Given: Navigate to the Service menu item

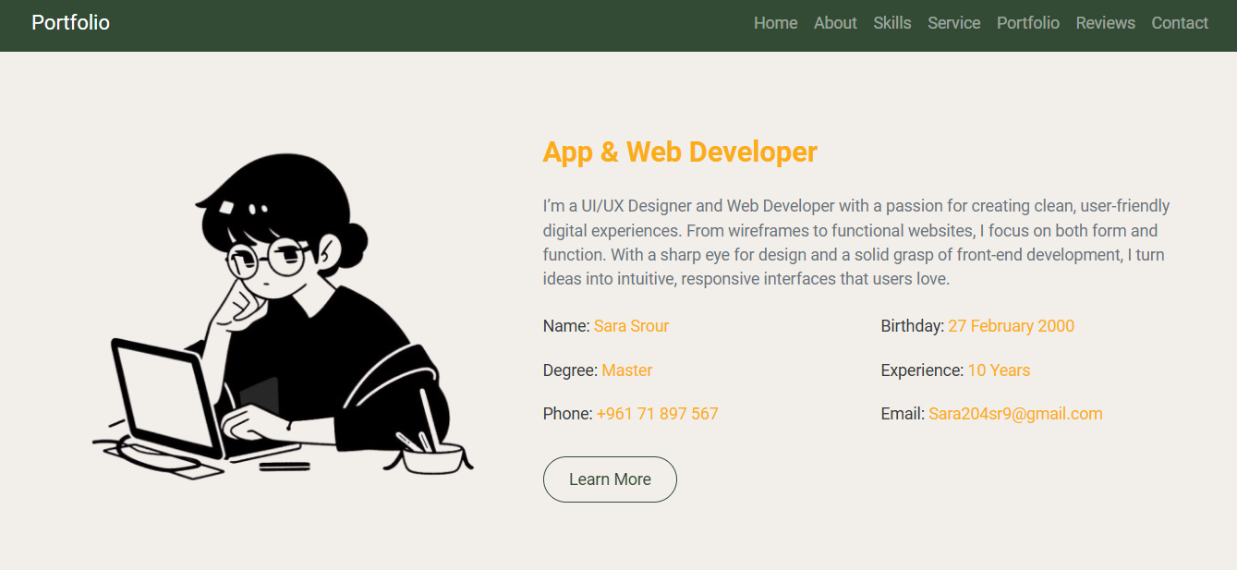Looking at the screenshot, I should pos(953,23).
